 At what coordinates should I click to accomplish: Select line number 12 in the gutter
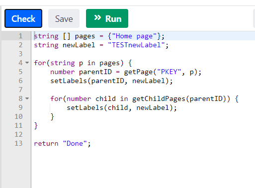(18, 134)
